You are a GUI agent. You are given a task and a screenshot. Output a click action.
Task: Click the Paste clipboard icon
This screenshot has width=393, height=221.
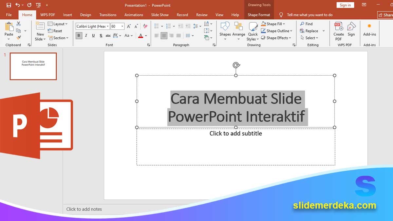click(x=9, y=27)
